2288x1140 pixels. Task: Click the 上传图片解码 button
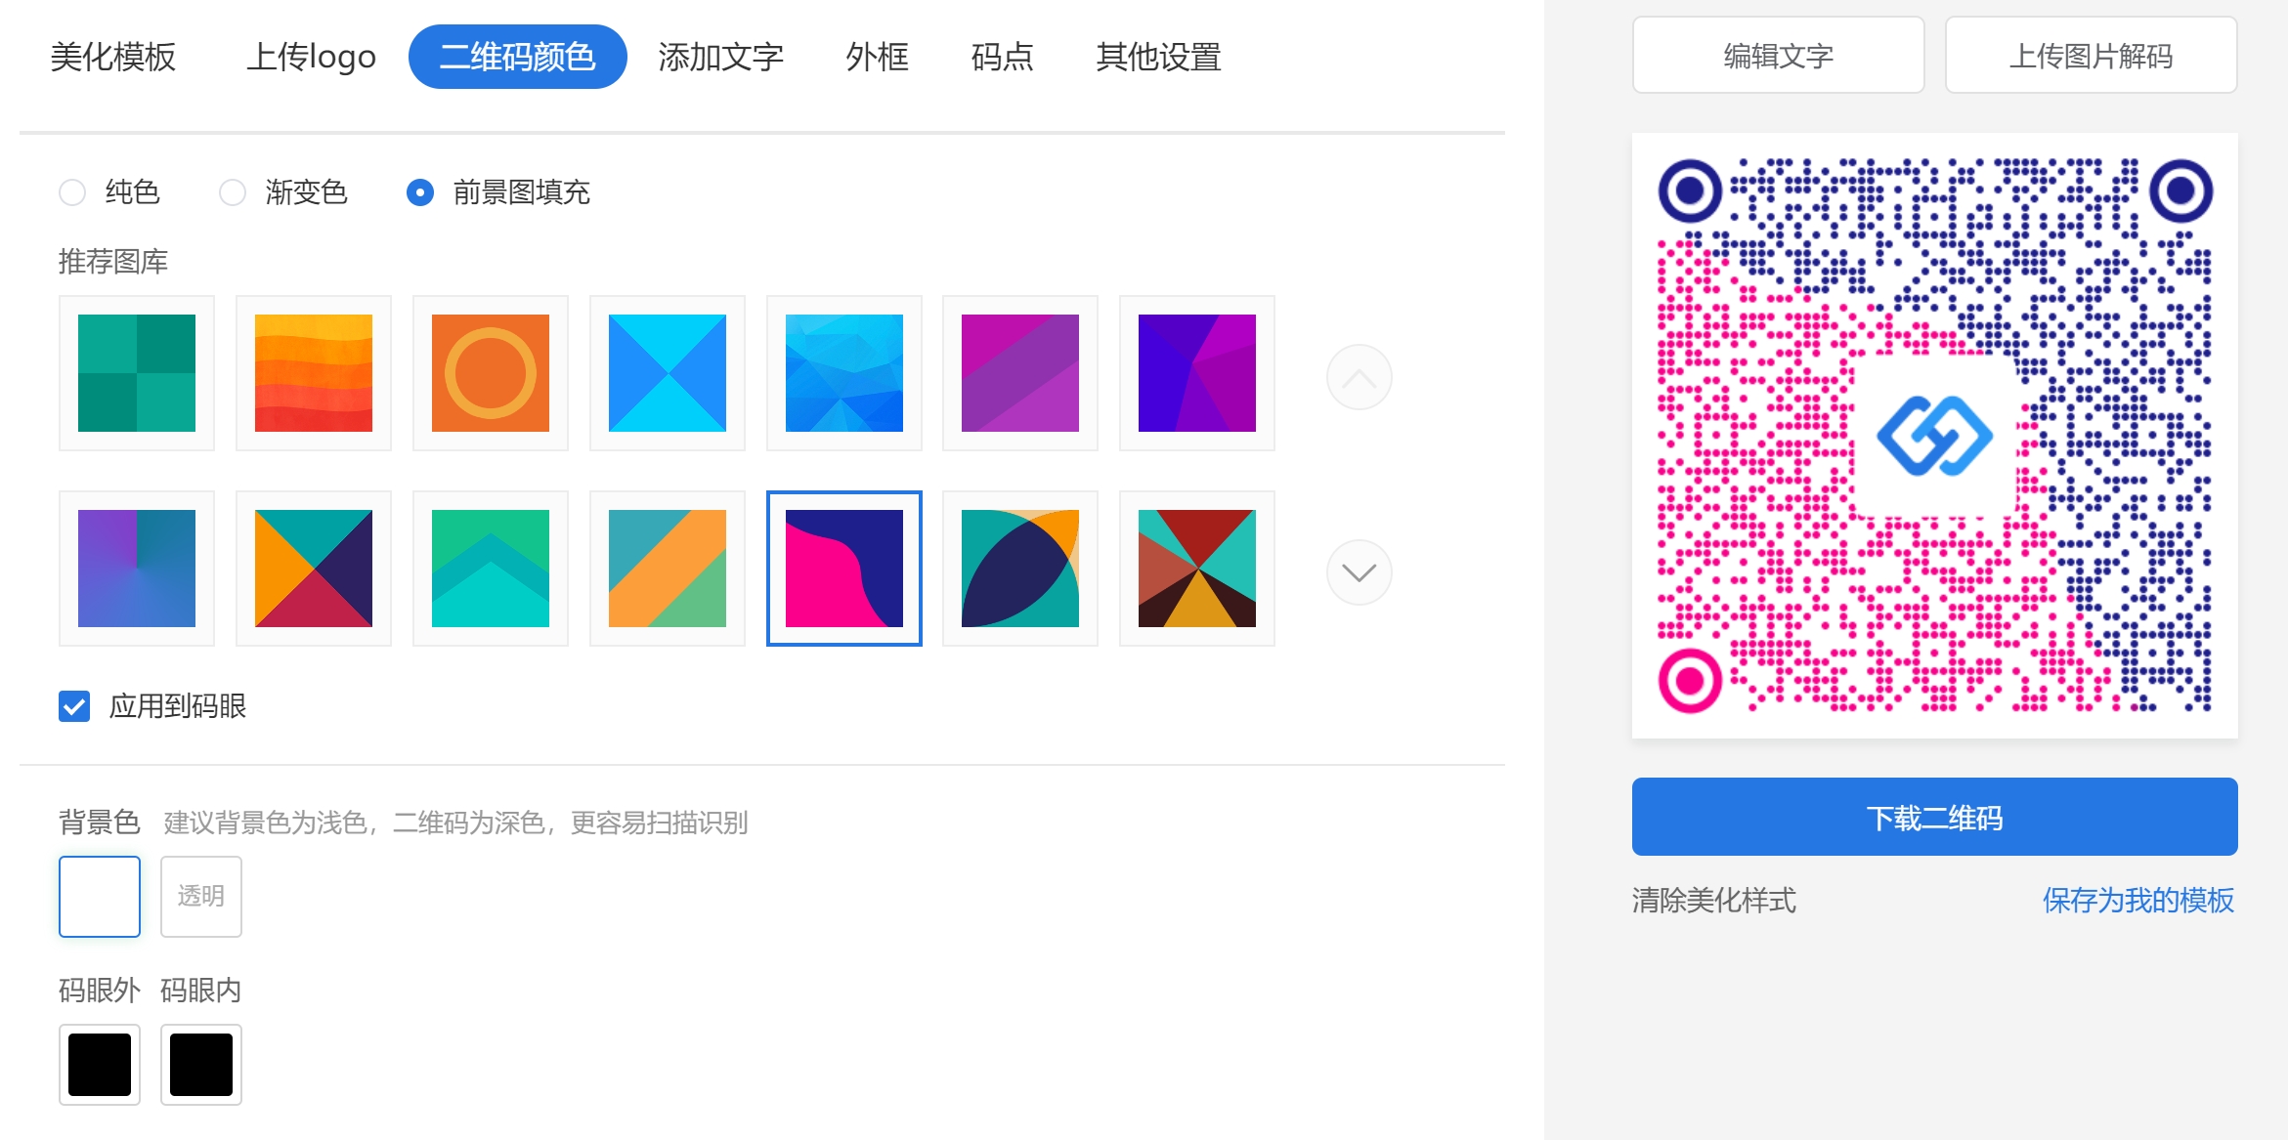pyautogui.click(x=2092, y=56)
